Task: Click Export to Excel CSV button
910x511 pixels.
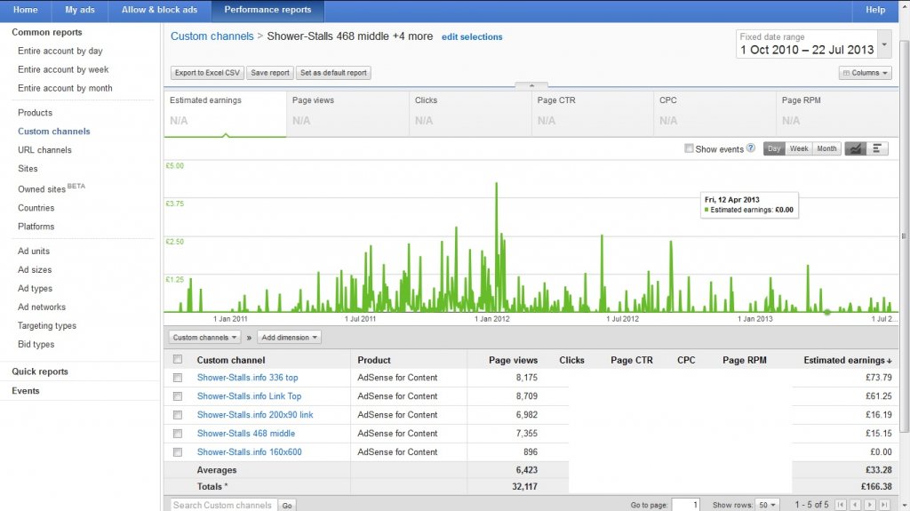Action: [207, 73]
